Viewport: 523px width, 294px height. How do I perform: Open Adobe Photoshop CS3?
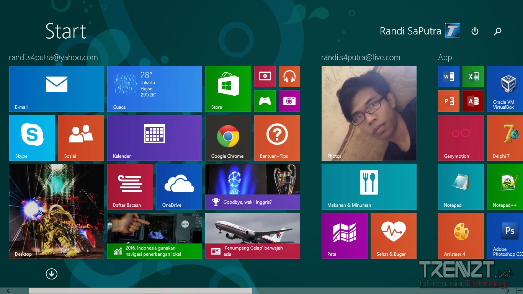click(509, 236)
